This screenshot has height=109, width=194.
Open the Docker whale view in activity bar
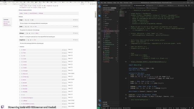pos(99,47)
